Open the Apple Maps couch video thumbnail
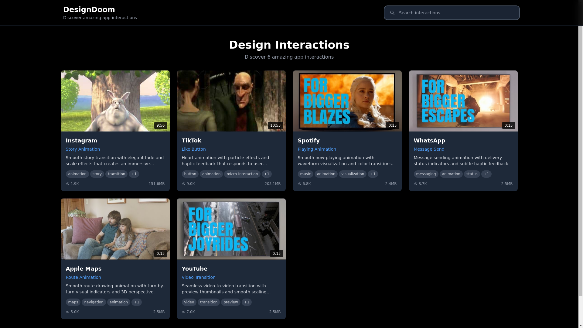Screen dimensions: 583x328 coord(115,229)
